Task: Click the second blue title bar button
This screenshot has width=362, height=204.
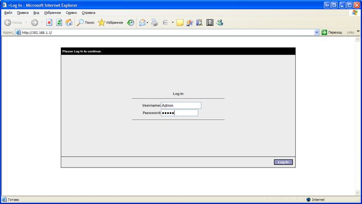Action: (334, 5)
